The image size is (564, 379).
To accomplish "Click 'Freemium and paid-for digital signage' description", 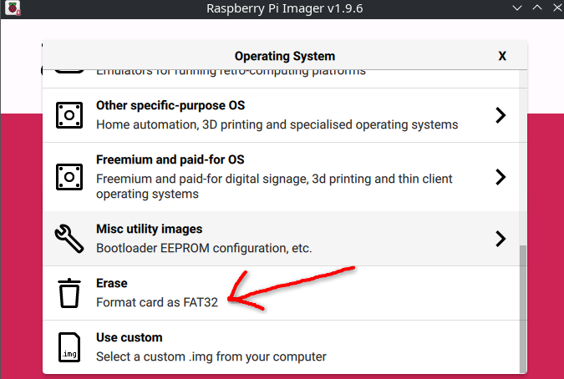I will (274, 186).
